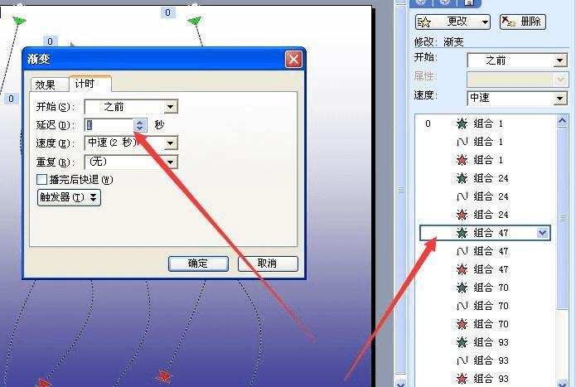
Task: Expand the 触发器 options button
Action: (69, 197)
